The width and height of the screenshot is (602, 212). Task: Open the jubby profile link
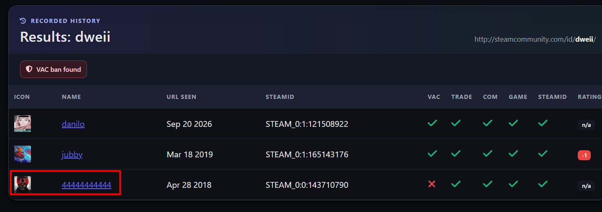coord(72,154)
